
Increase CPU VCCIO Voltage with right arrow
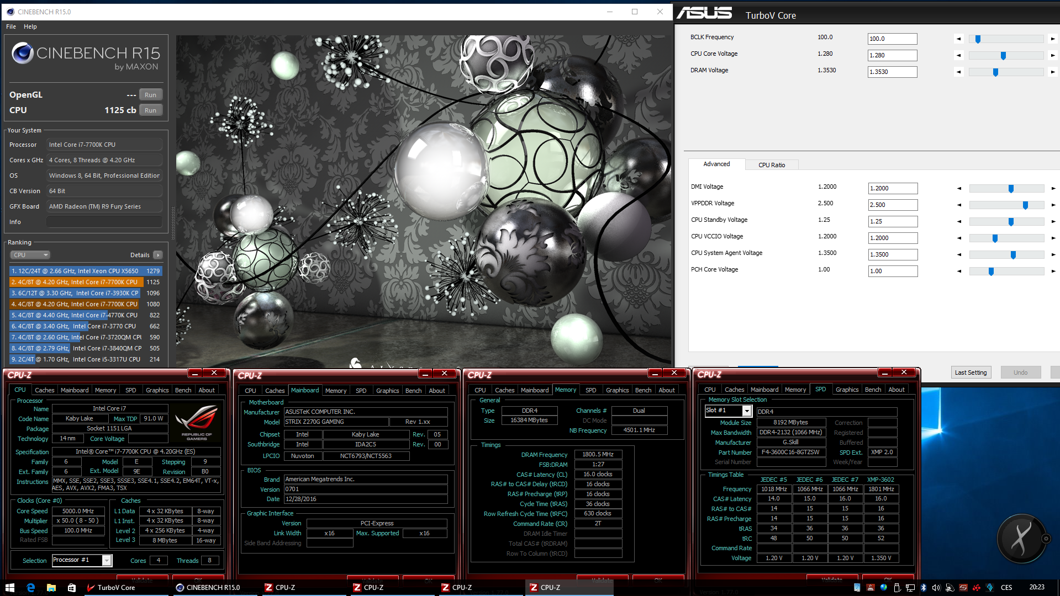(1053, 238)
